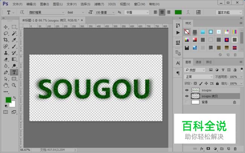Select the Blur tool
The height and width of the screenshot is (153, 245).
point(6,66)
